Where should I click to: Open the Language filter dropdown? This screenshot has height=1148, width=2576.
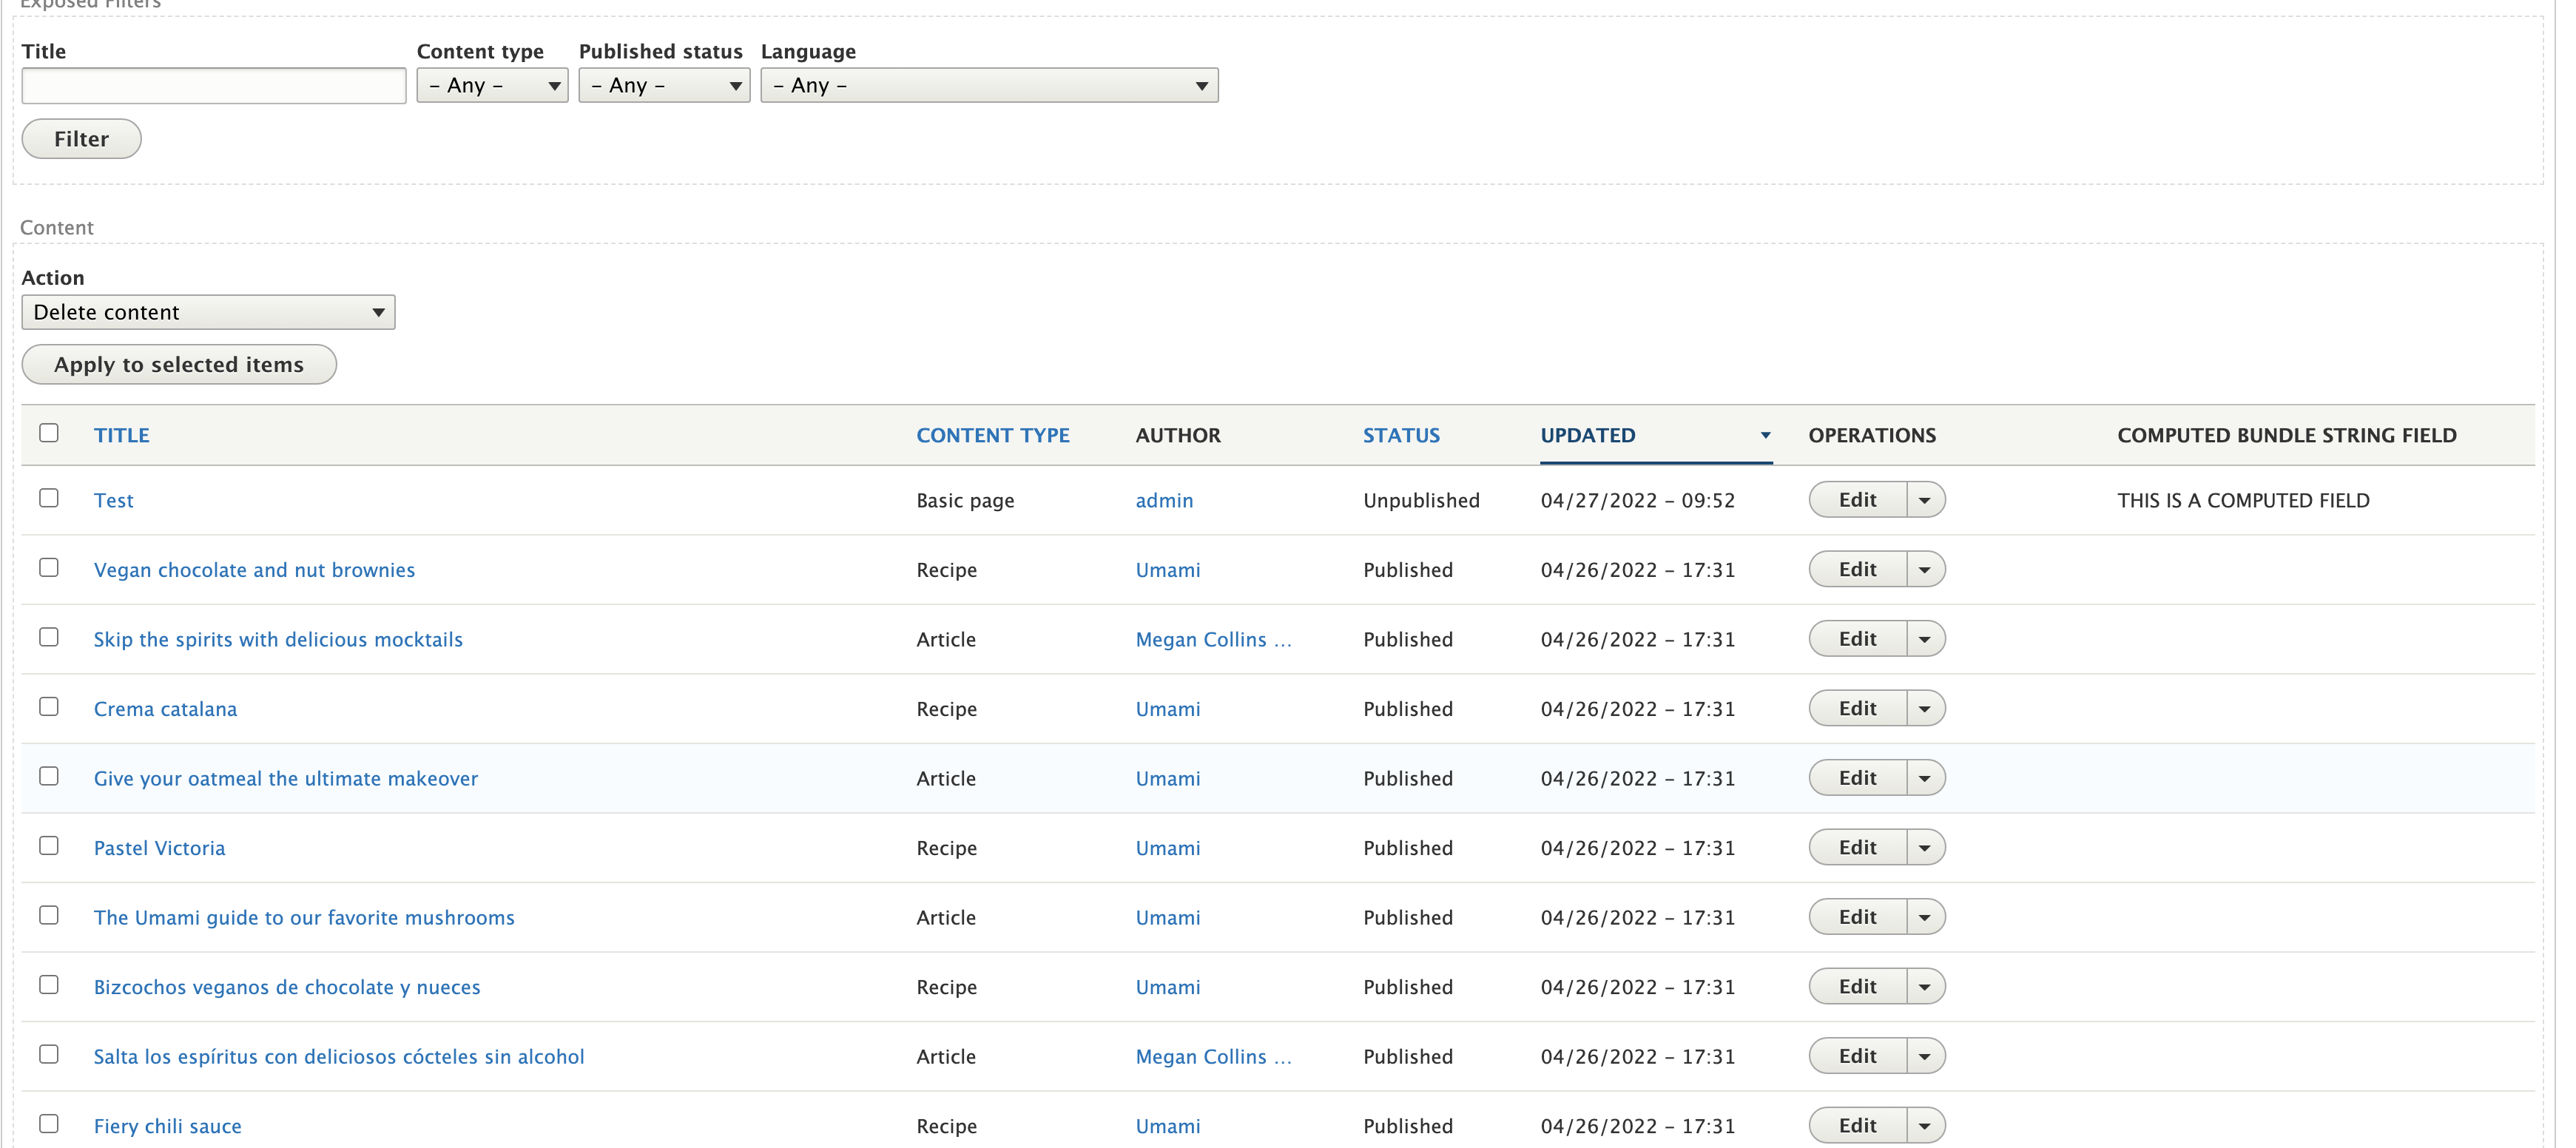coord(988,85)
